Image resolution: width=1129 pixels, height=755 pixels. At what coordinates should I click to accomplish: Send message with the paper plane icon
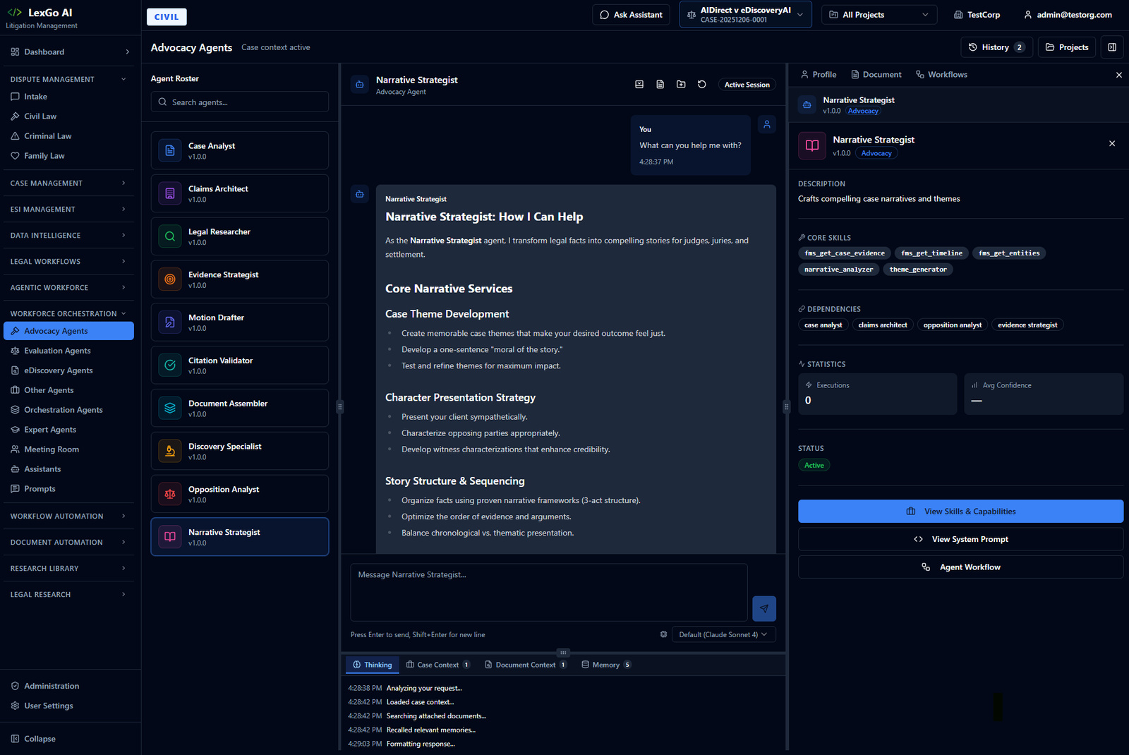[764, 608]
